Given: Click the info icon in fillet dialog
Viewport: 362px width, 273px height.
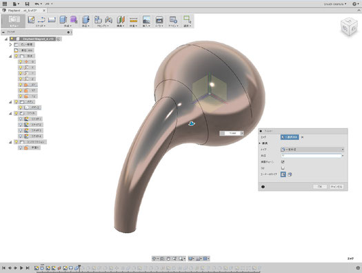Looking at the screenshot, I should point(263,187).
